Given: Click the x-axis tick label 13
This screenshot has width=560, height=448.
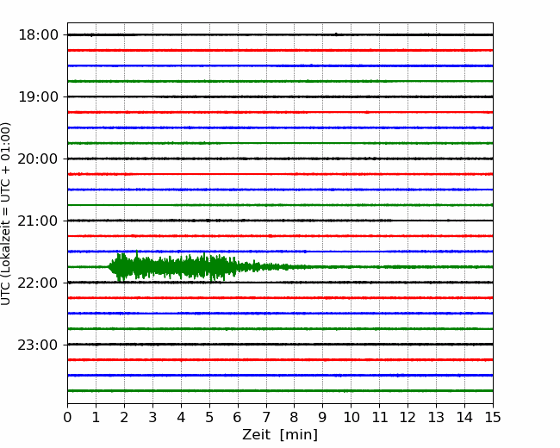Looking at the screenshot, I should pyautogui.click(x=436, y=417).
